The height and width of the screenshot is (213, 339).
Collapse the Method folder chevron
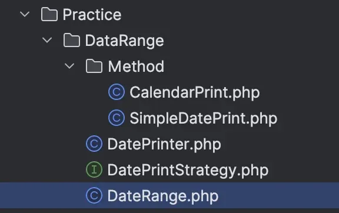[69, 66]
